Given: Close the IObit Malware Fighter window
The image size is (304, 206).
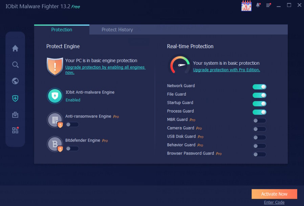Looking at the screenshot, I should [x=299, y=5].
